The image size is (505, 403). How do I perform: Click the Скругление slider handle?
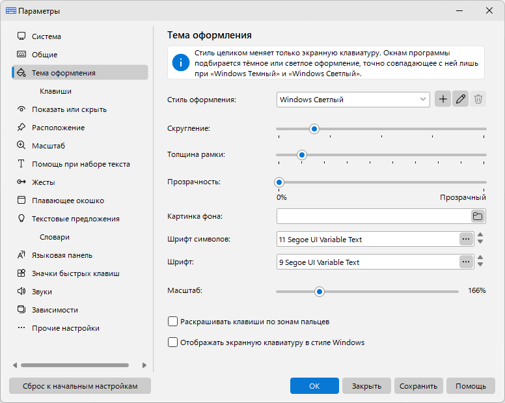pyautogui.click(x=314, y=129)
